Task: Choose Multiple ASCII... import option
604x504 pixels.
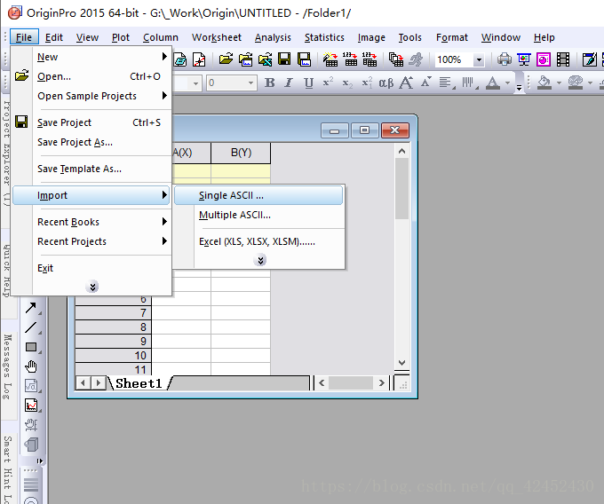Action: [x=258, y=215]
